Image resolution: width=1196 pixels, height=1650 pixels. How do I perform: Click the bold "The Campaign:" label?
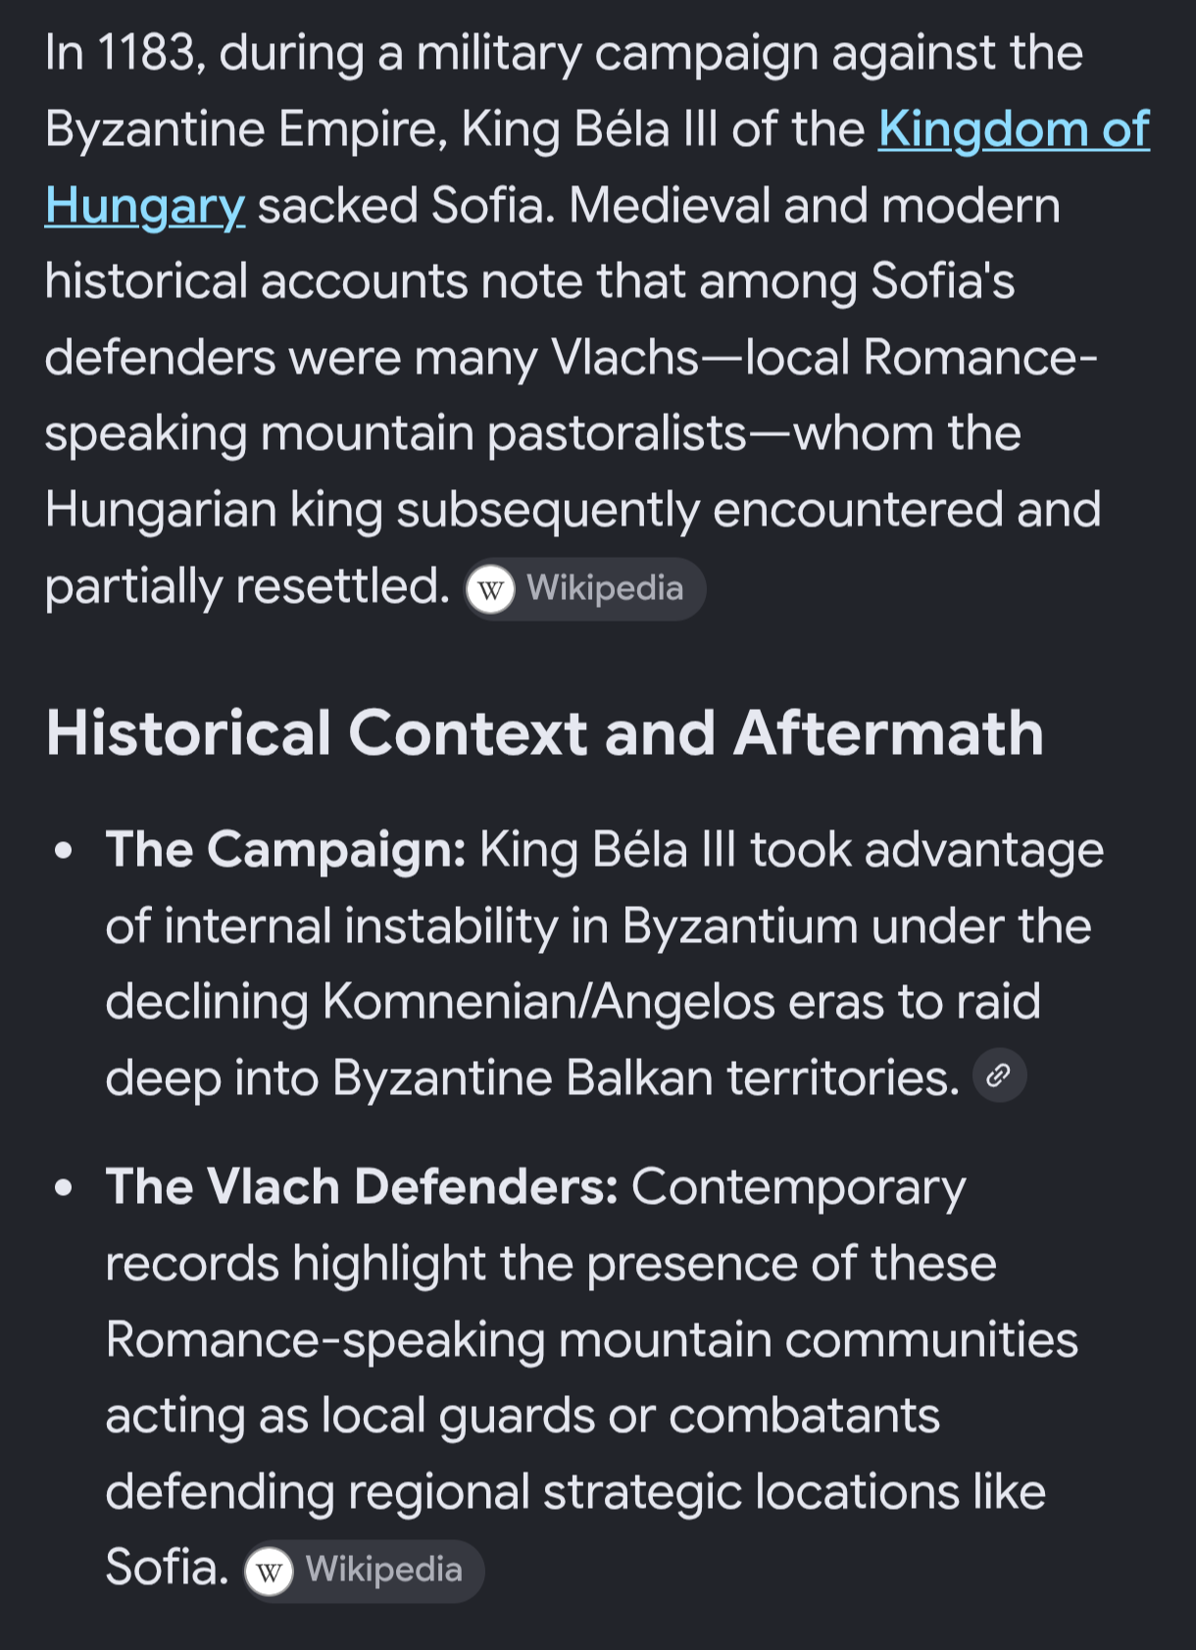[x=286, y=849]
